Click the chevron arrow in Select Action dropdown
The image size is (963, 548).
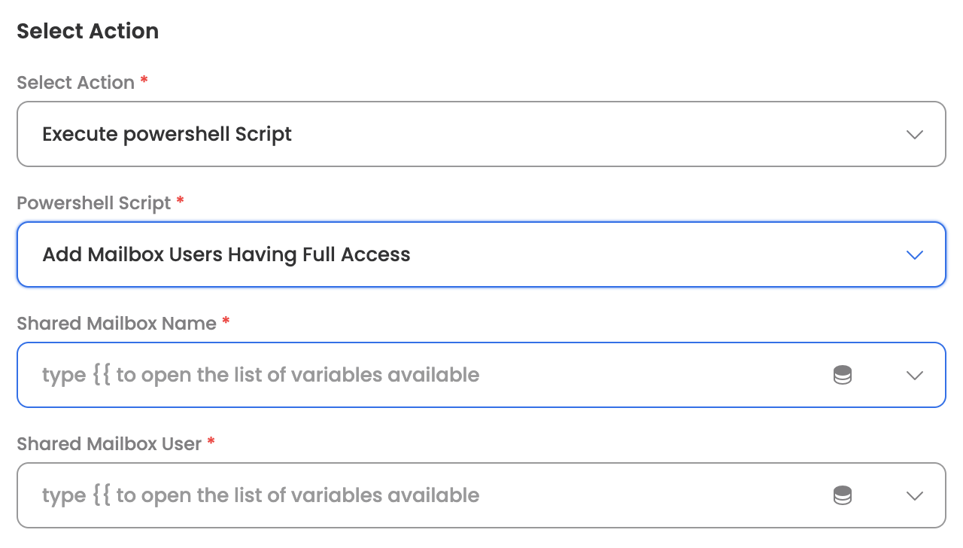(915, 135)
